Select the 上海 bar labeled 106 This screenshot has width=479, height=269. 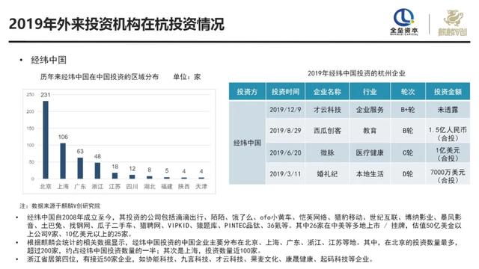coord(63,161)
